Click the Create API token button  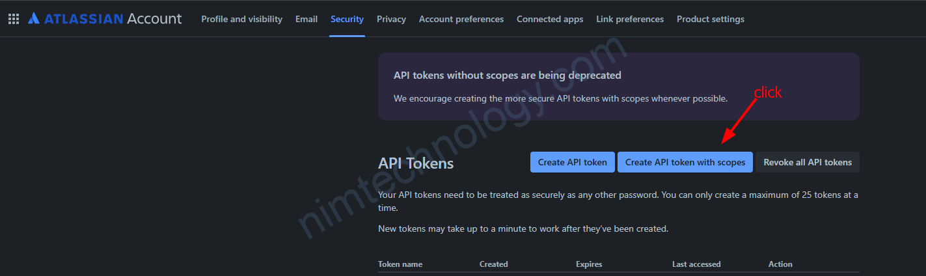tap(572, 162)
